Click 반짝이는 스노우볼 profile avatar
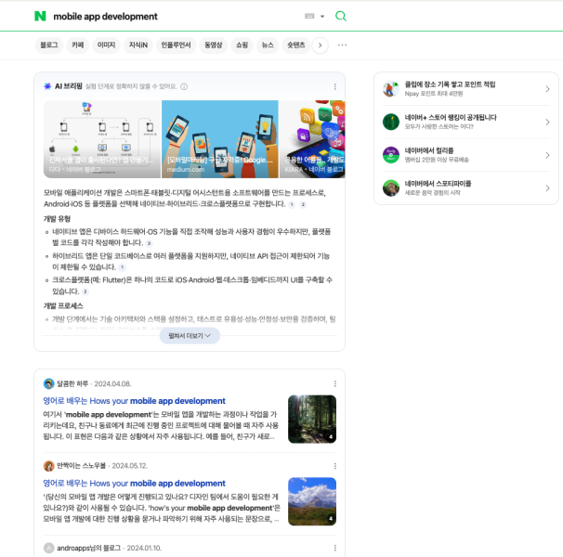 pos(49,466)
